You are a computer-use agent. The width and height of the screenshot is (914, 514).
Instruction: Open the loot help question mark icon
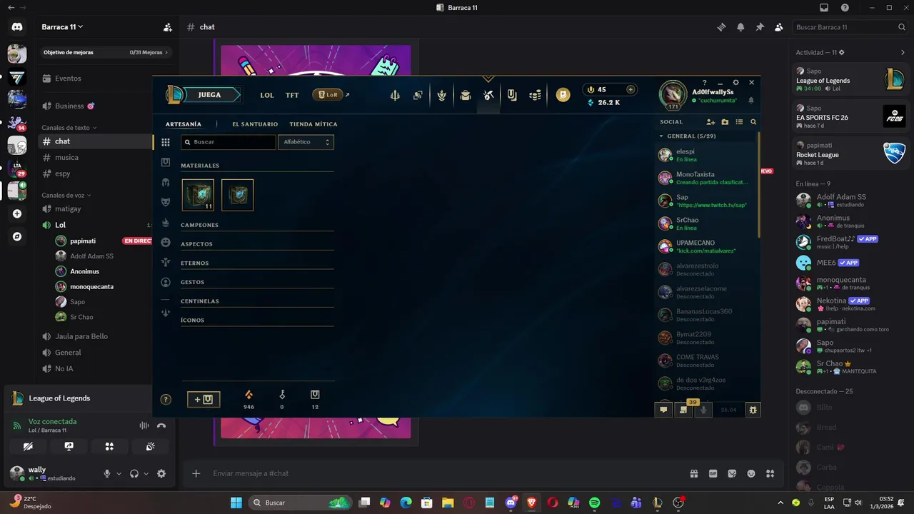click(x=166, y=400)
